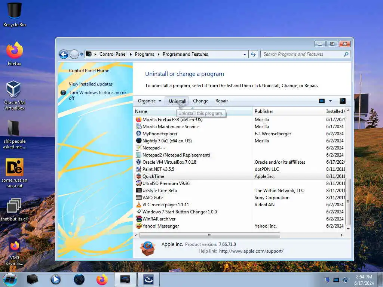The width and height of the screenshot is (383, 287).
Task: Click the Repair toolbar button
Action: click(x=221, y=101)
